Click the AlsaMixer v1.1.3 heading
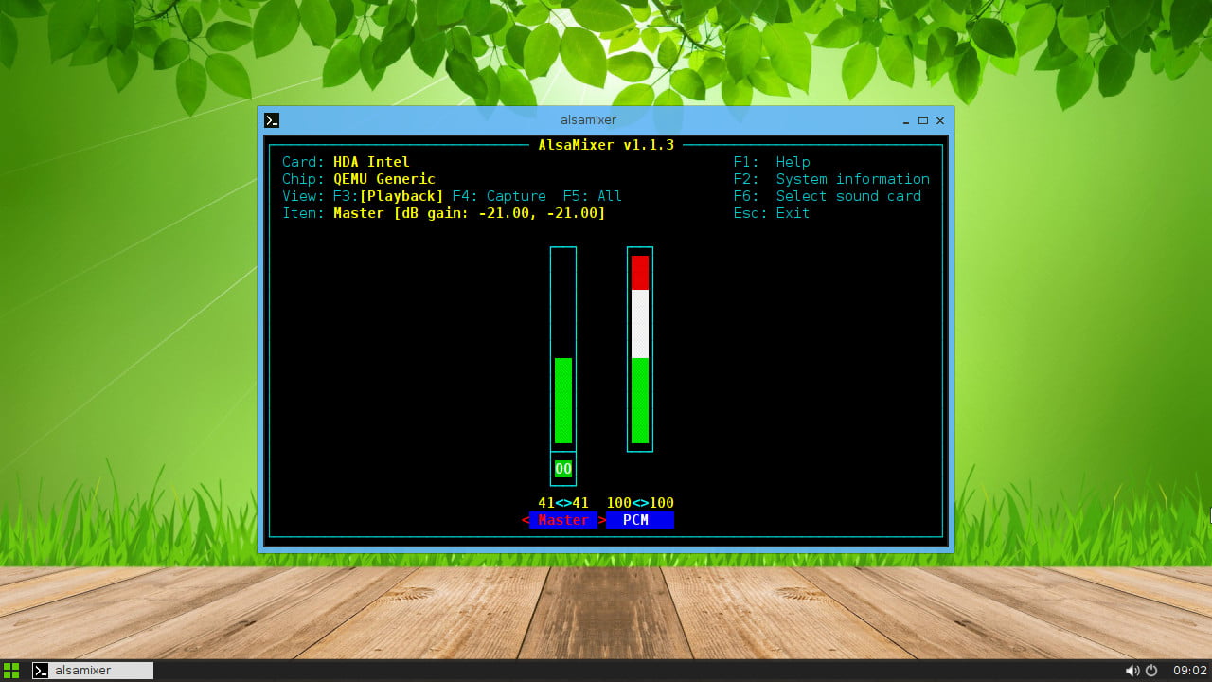1212x682 pixels. (606, 145)
